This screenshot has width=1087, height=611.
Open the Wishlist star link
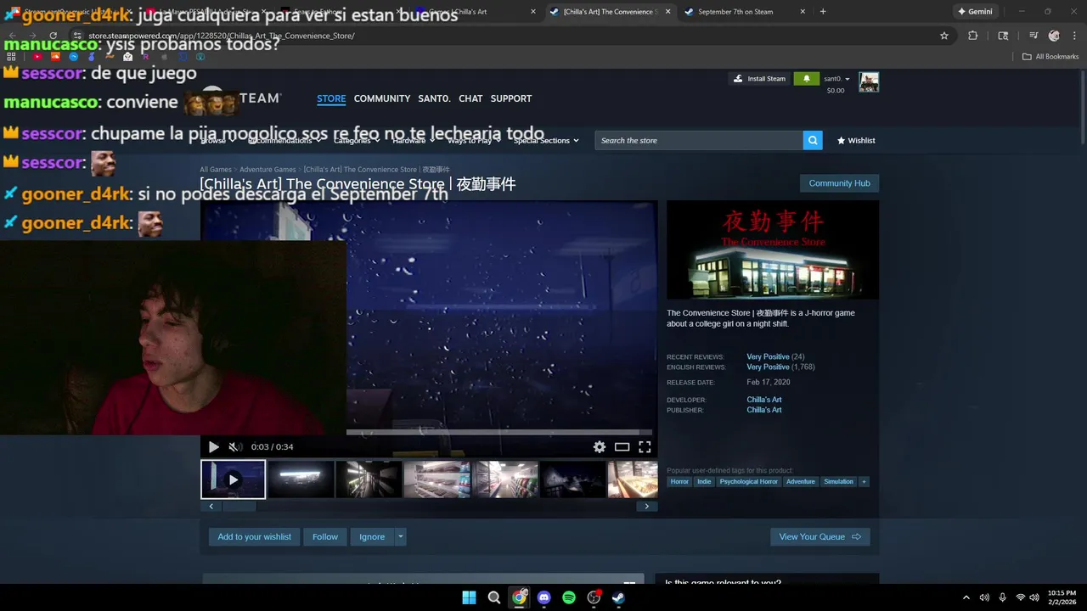tap(856, 141)
